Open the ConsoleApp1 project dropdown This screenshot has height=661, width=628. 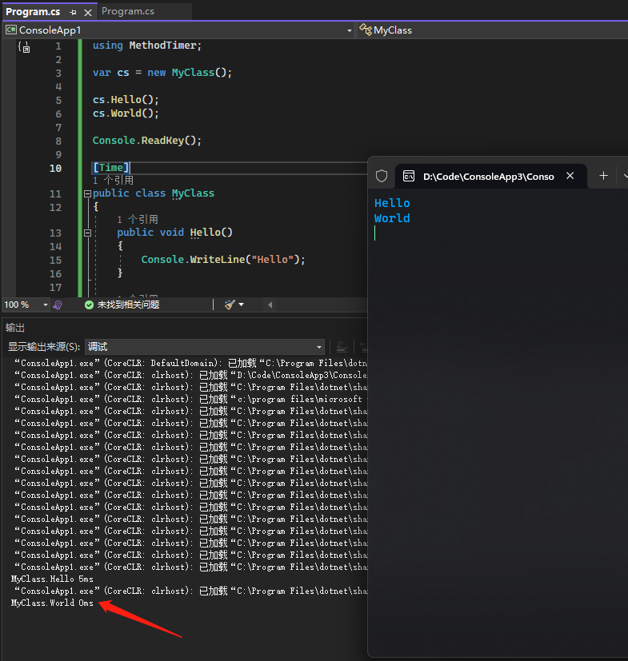(x=349, y=30)
